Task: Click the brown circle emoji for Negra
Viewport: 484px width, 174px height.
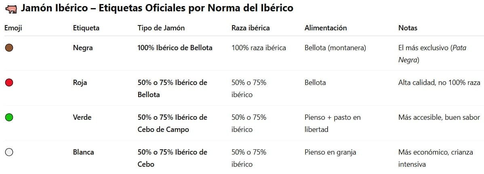Action: point(9,48)
